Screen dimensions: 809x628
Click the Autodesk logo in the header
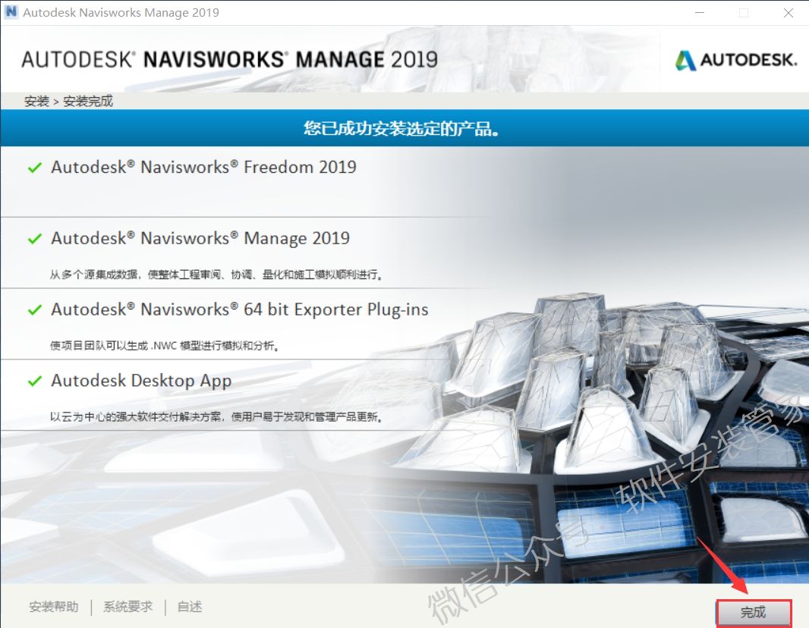pyautogui.click(x=735, y=61)
